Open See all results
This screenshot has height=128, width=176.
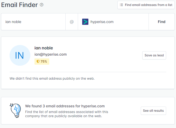tap(153, 111)
